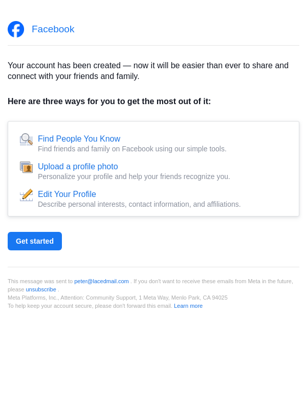The image size is (307, 394).
Task: Open the Edit Your Profile link
Action: coord(67,194)
